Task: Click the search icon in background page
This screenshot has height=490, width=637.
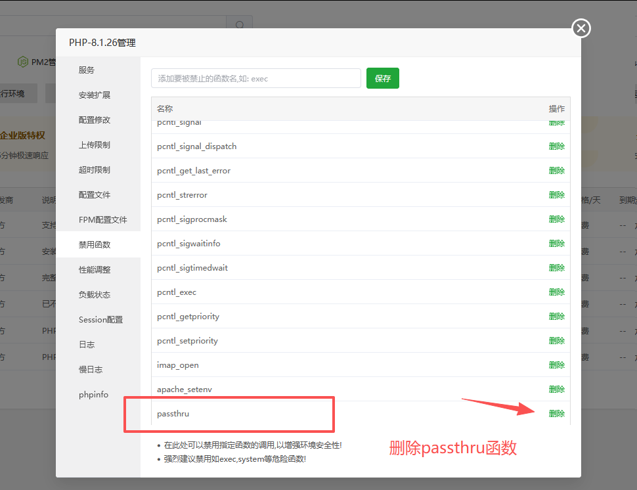Action: (x=240, y=24)
